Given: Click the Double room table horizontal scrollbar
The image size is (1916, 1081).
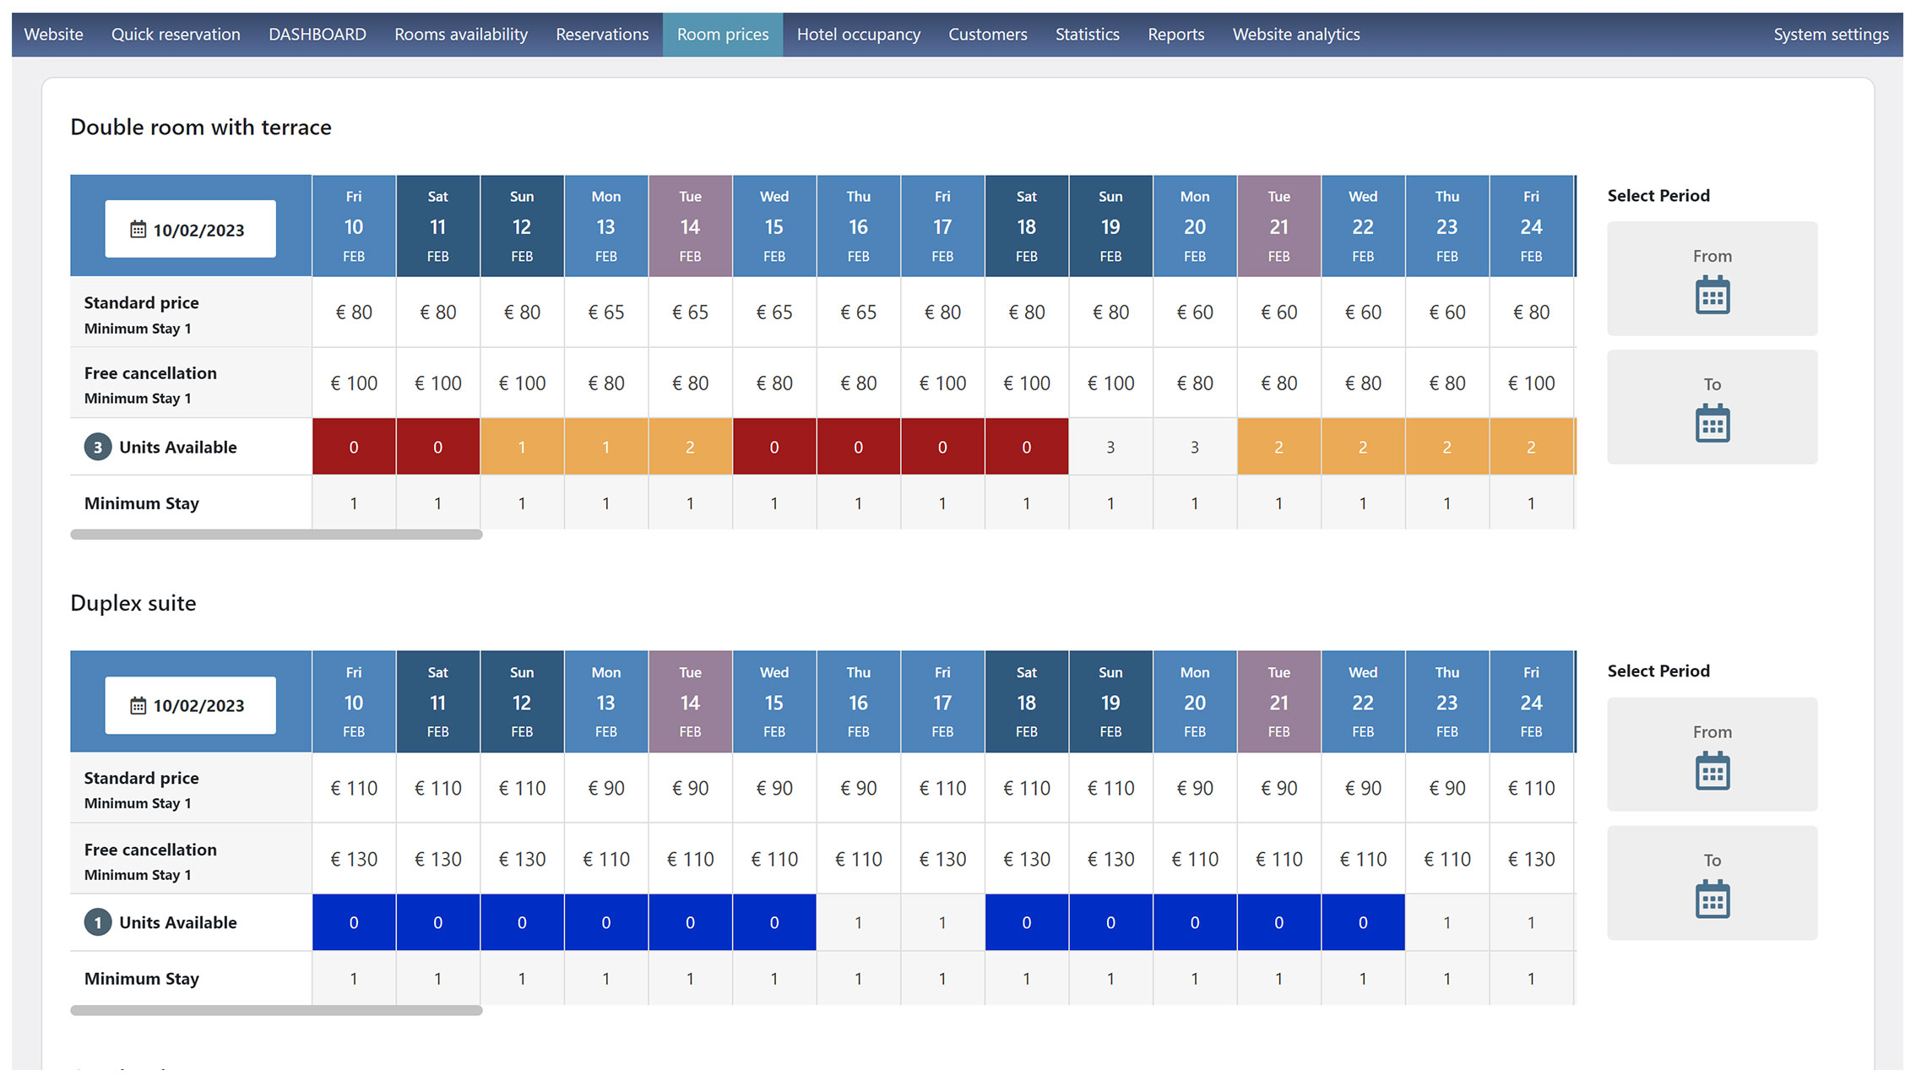Looking at the screenshot, I should [x=276, y=535].
